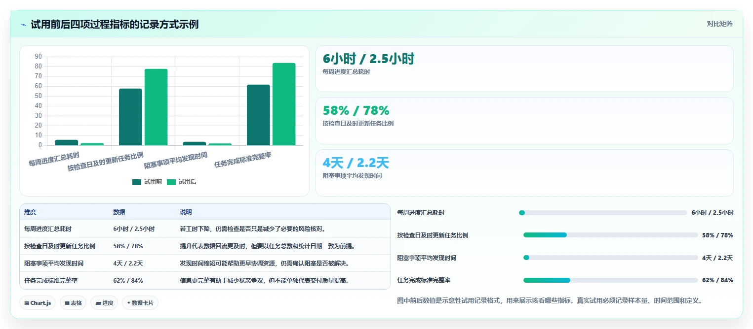Click the footnote starting 图中前后数值是示意性
The image size is (753, 329).
550,300
